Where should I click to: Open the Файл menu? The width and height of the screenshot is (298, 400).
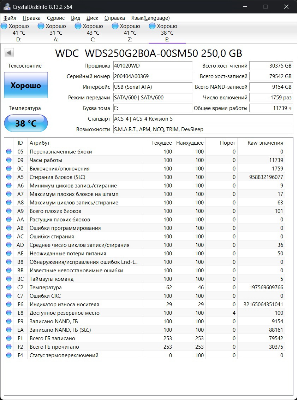pos(10,18)
